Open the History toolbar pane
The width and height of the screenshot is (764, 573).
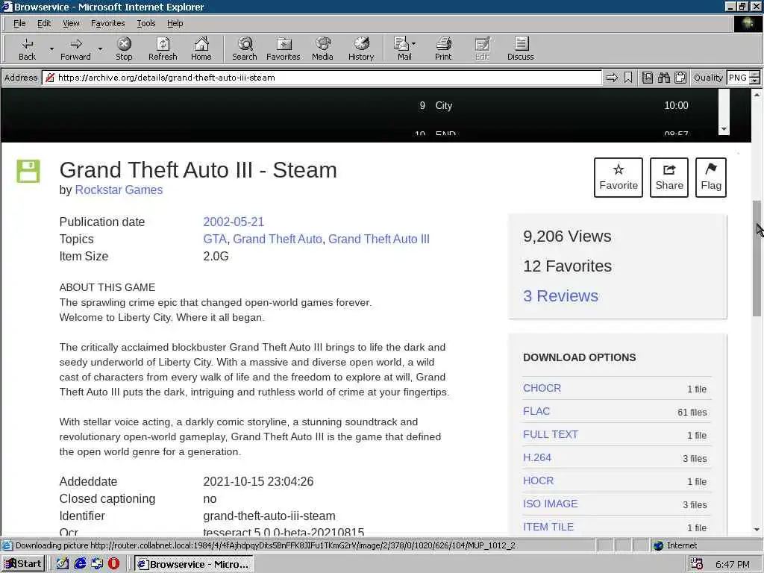(361, 48)
